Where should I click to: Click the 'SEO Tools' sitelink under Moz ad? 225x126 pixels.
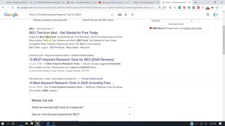pyautogui.click(x=34, y=48)
